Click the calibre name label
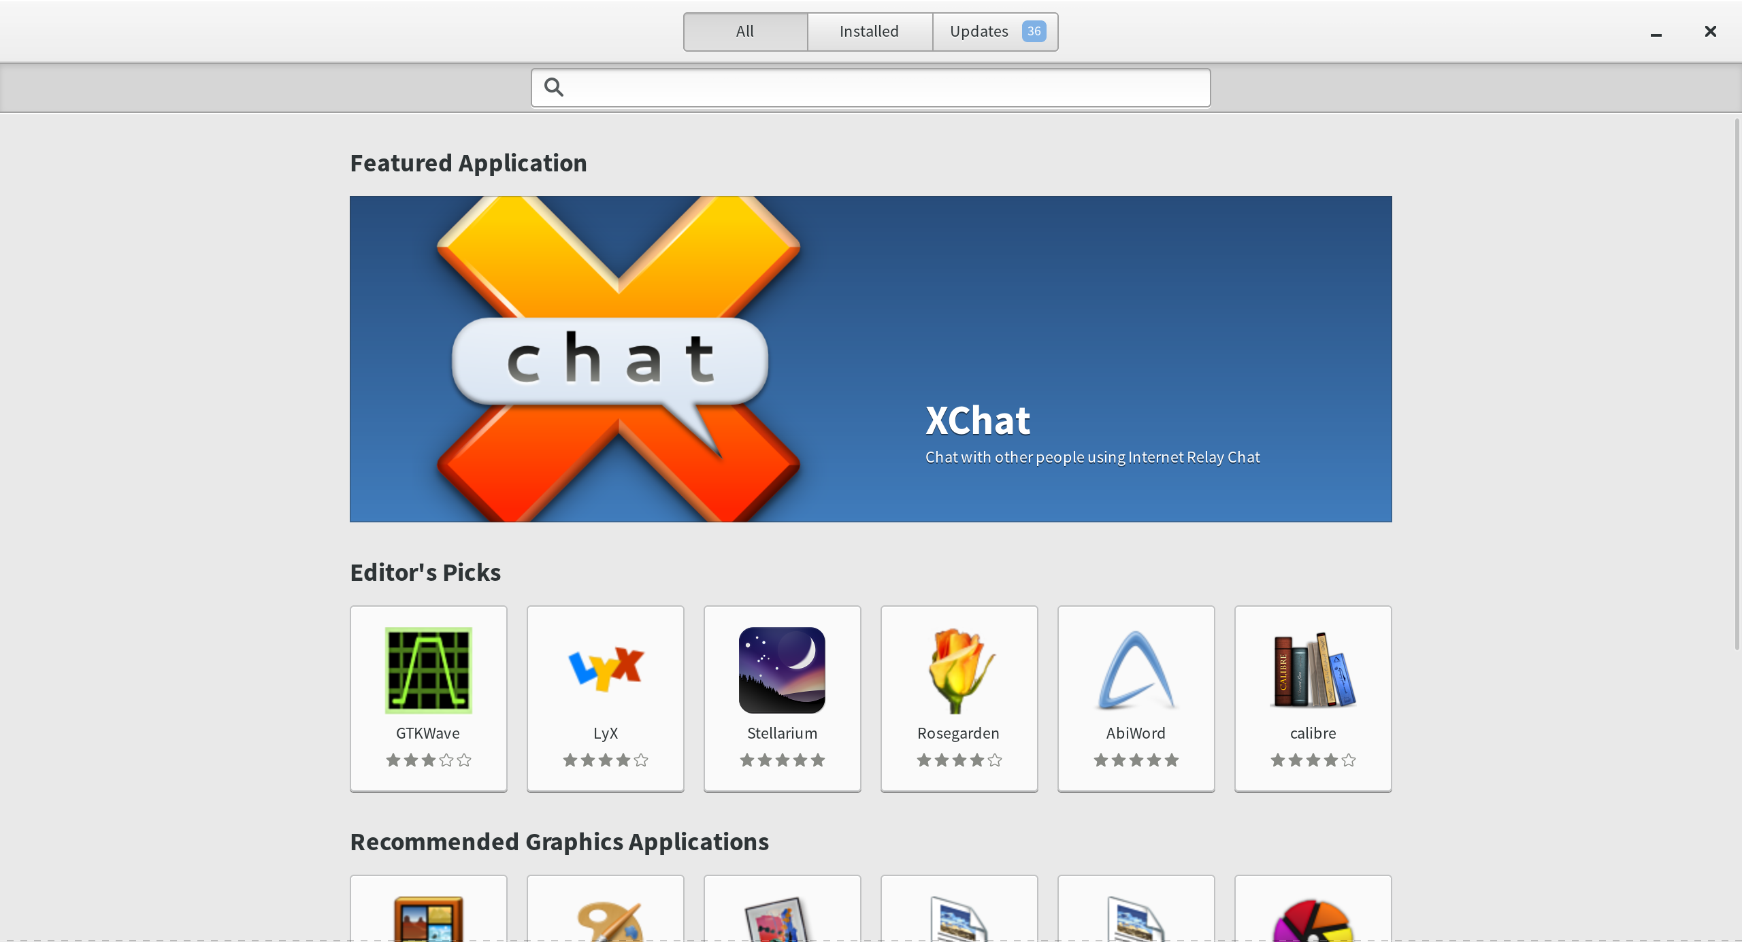 coord(1313,733)
